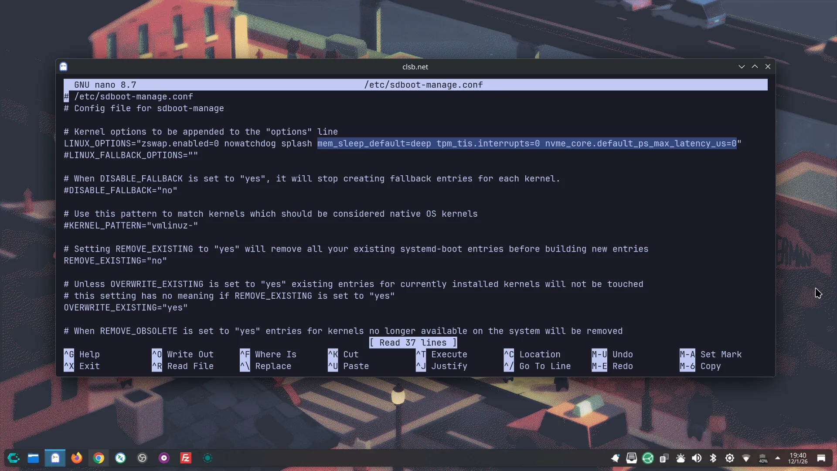837x471 pixels.
Task: Click the 19:40 clock in the panel
Action: click(798, 458)
